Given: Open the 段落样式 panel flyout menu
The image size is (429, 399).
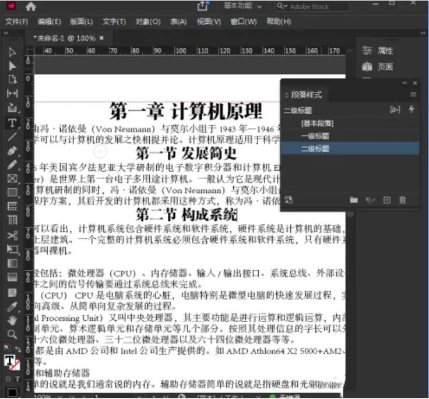Looking at the screenshot, I should point(413,94).
